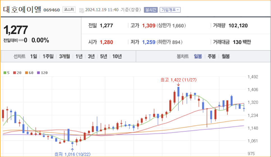The image size is (271, 157).
Task: Select the 5년 line chart tab
Action: click(104, 56)
